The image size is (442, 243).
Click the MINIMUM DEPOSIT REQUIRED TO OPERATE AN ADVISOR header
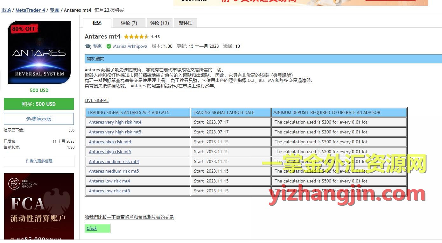coord(339,112)
